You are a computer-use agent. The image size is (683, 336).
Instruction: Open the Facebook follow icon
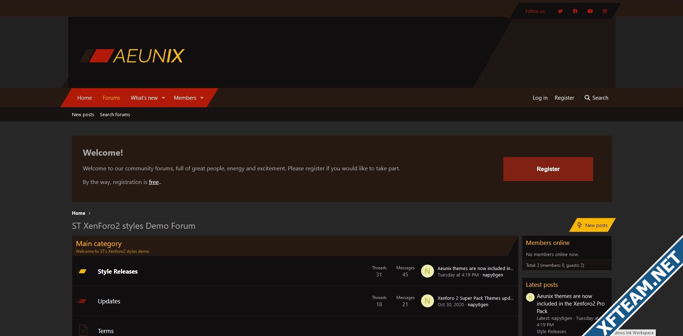tap(575, 11)
